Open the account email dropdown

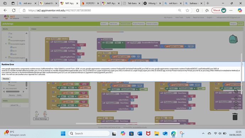(x=229, y=17)
